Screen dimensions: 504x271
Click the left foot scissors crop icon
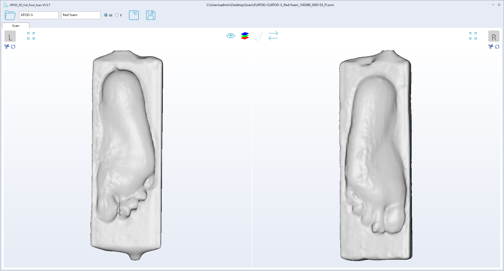[x=7, y=46]
